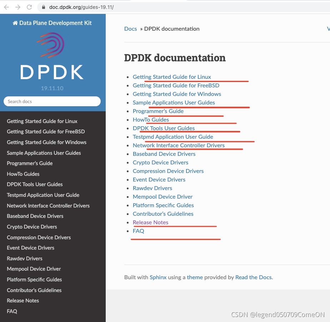The height and width of the screenshot is (322, 330).
Task: Open sidebar Event Device Drivers
Action: click(x=30, y=248)
